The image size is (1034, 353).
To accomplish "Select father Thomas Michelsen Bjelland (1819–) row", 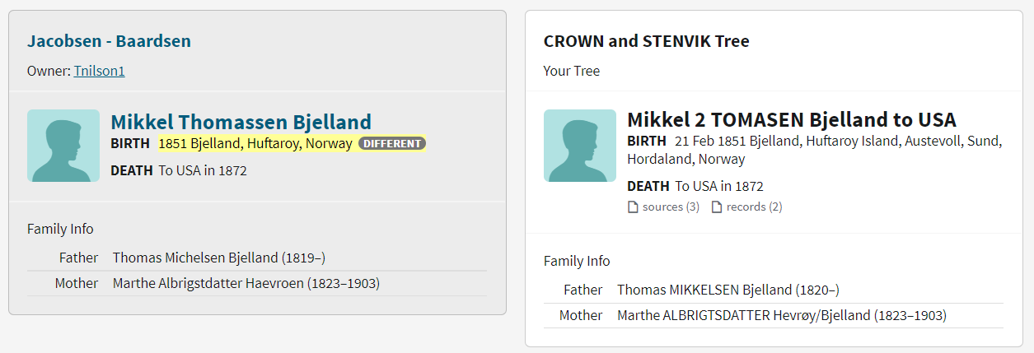I will [x=218, y=258].
